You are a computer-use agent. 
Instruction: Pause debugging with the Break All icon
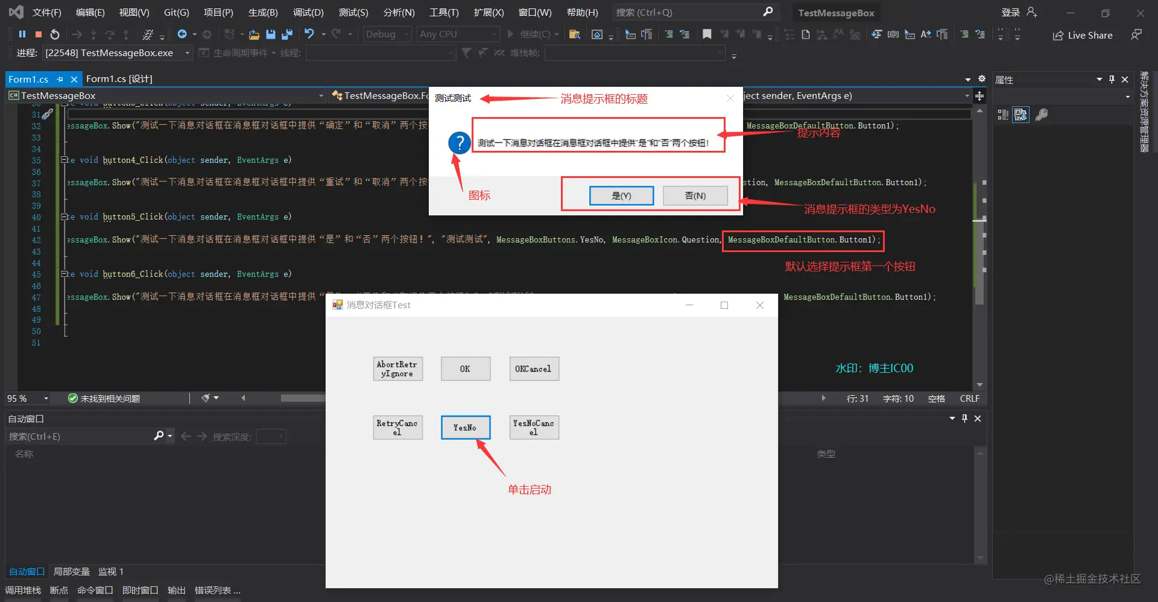coord(22,34)
